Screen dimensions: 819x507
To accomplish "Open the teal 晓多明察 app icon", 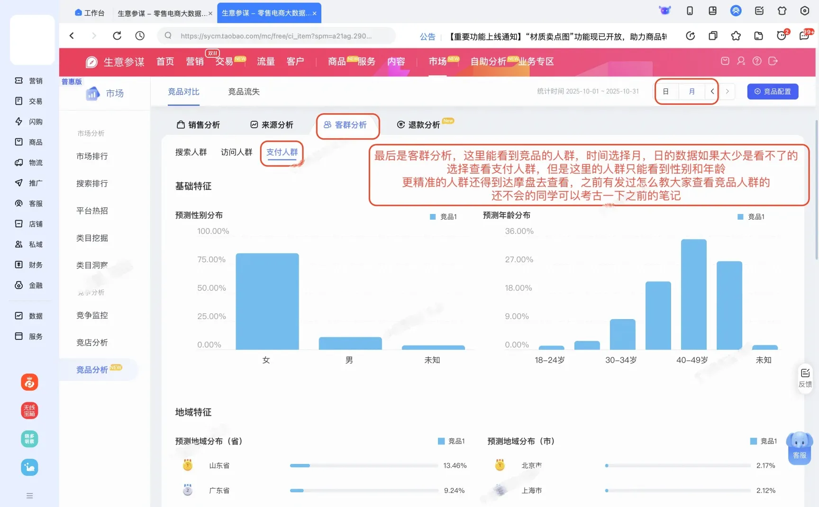I will pos(29,439).
